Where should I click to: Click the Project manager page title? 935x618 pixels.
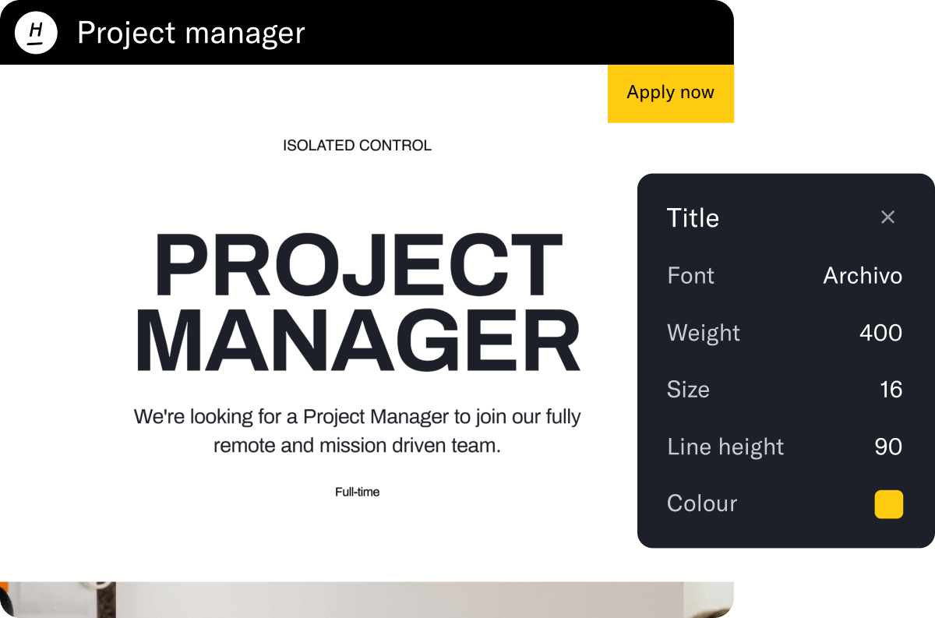[x=191, y=33]
